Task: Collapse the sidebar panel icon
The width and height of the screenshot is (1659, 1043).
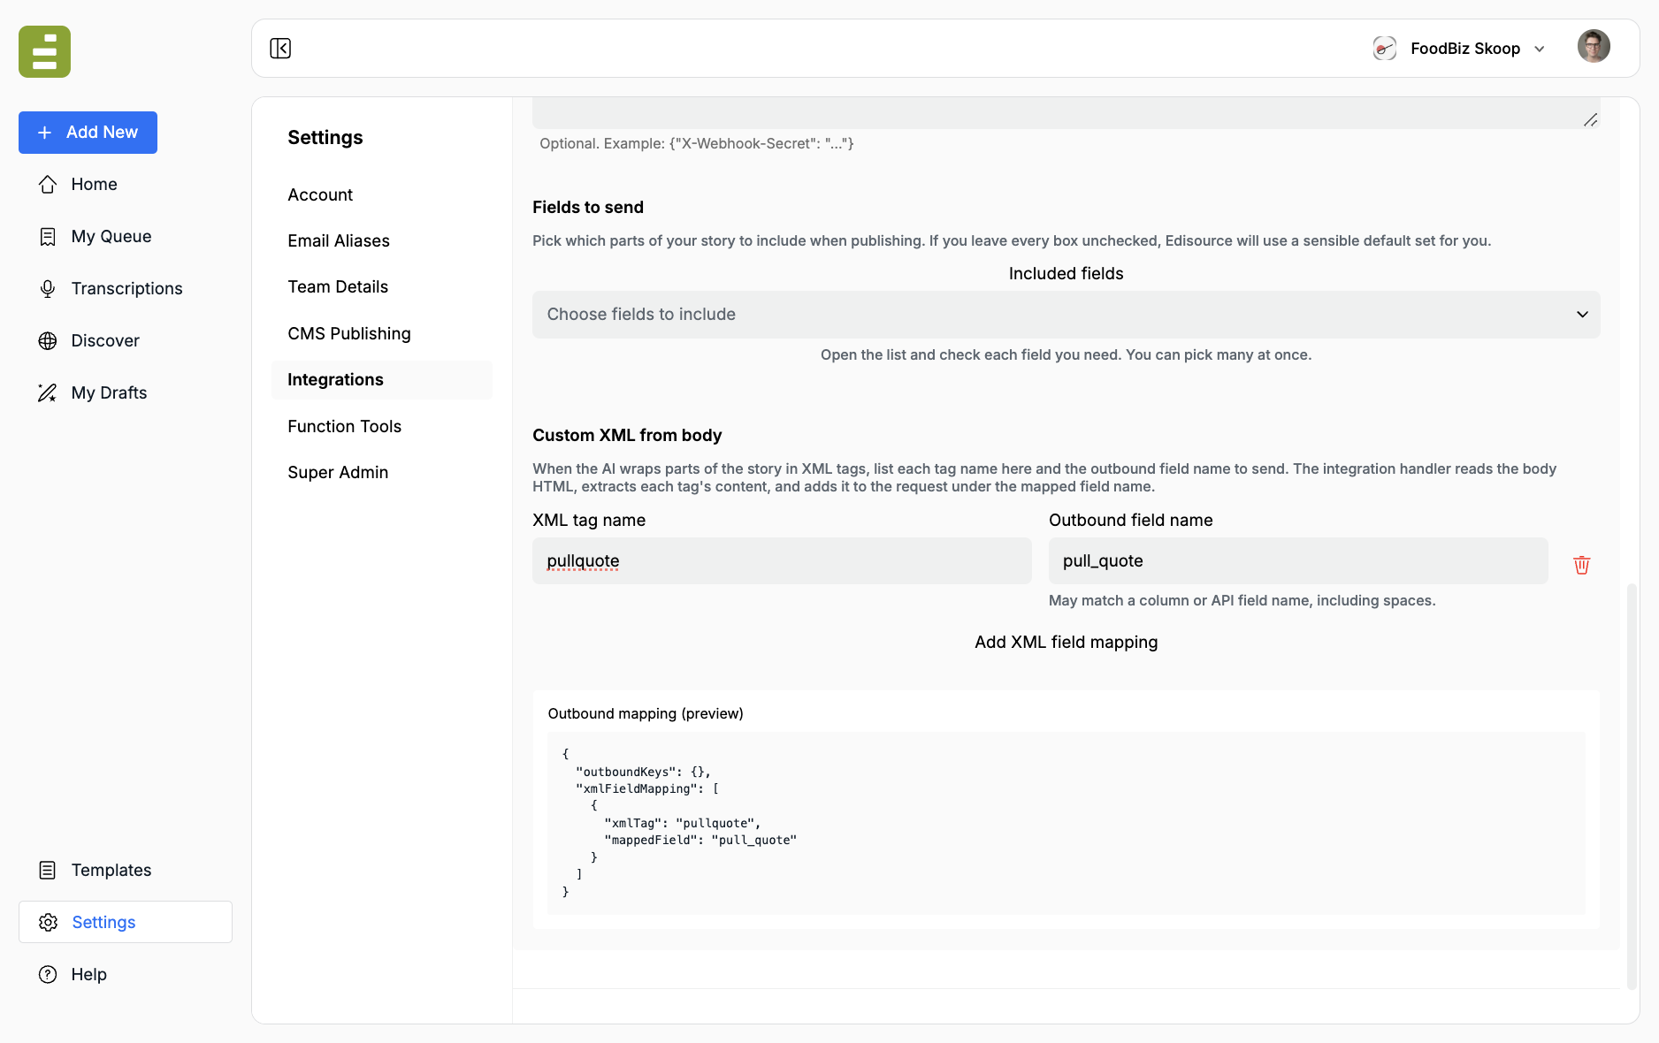Action: click(x=280, y=48)
